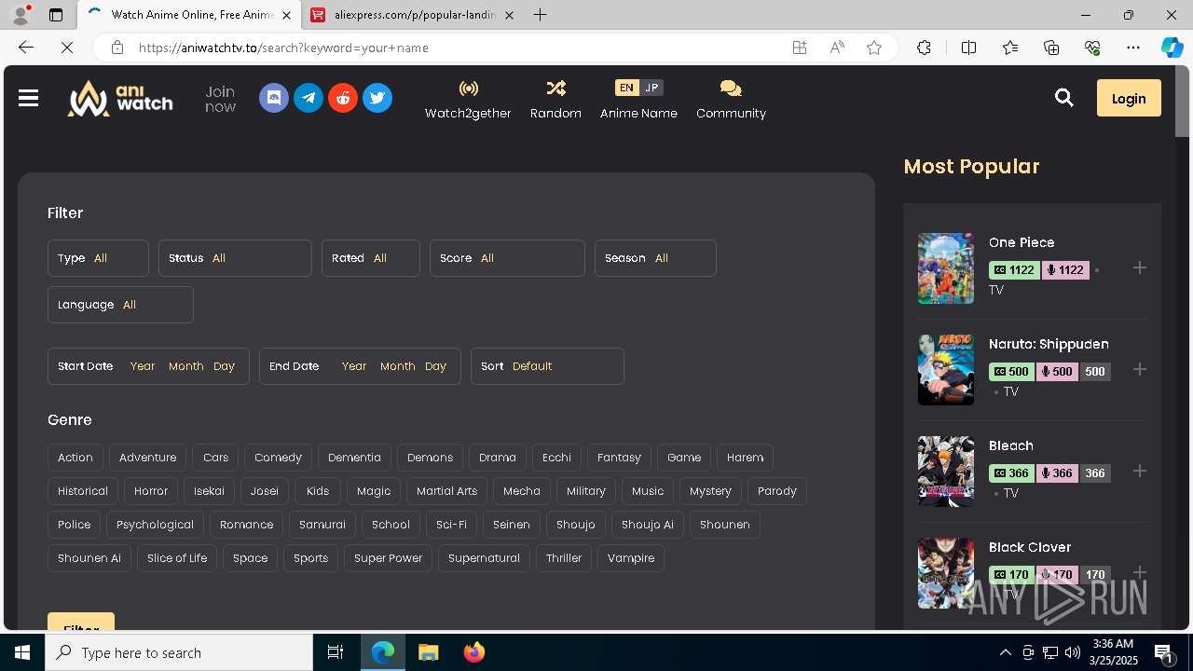Open the notification center
Screen dimensions: 1193x671
pyautogui.click(x=1163, y=652)
